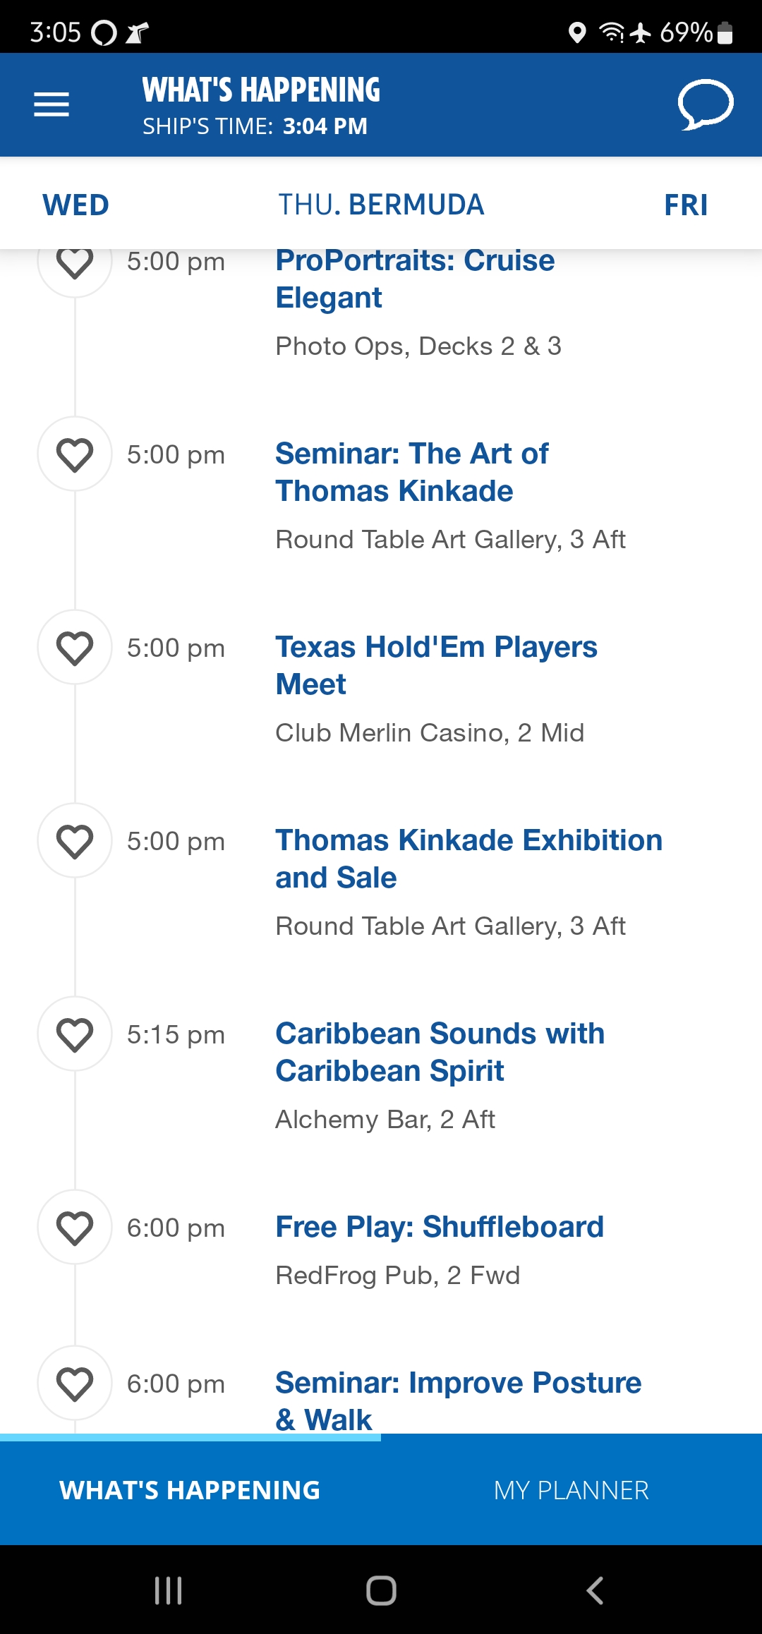The width and height of the screenshot is (762, 1634).
Task: Select the THU. BERMUDA day tab
Action: click(x=381, y=205)
